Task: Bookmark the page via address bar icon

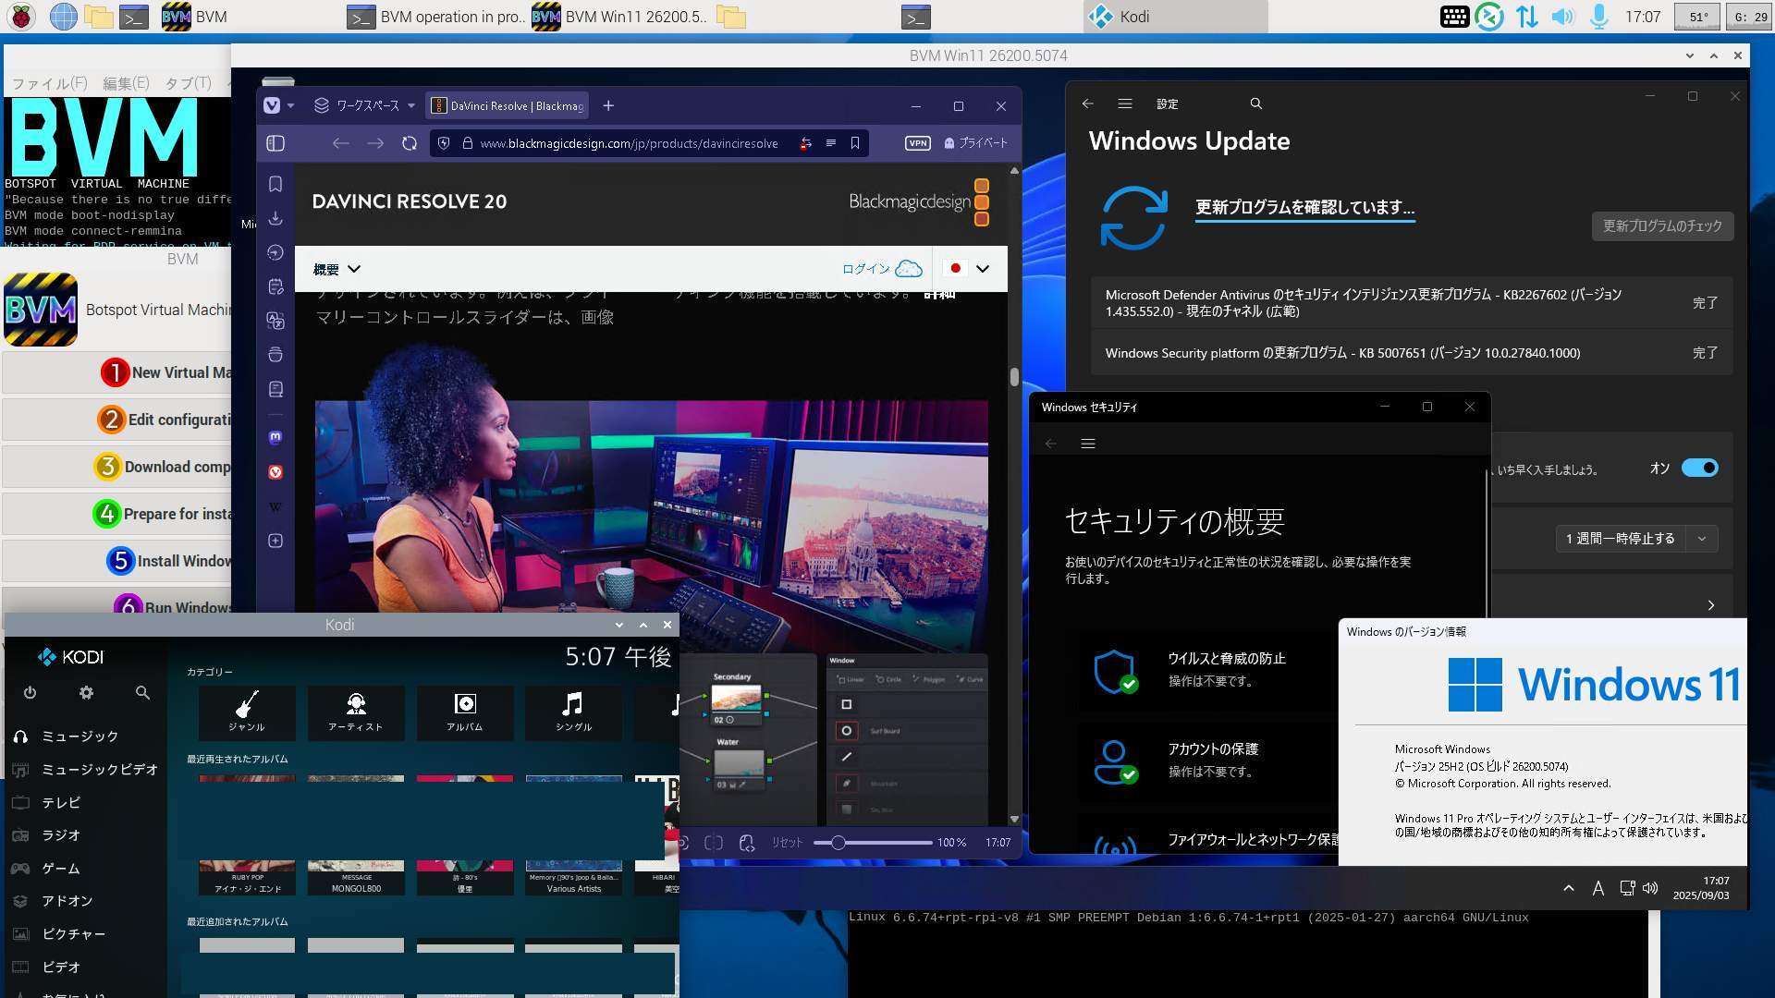Action: 855,143
